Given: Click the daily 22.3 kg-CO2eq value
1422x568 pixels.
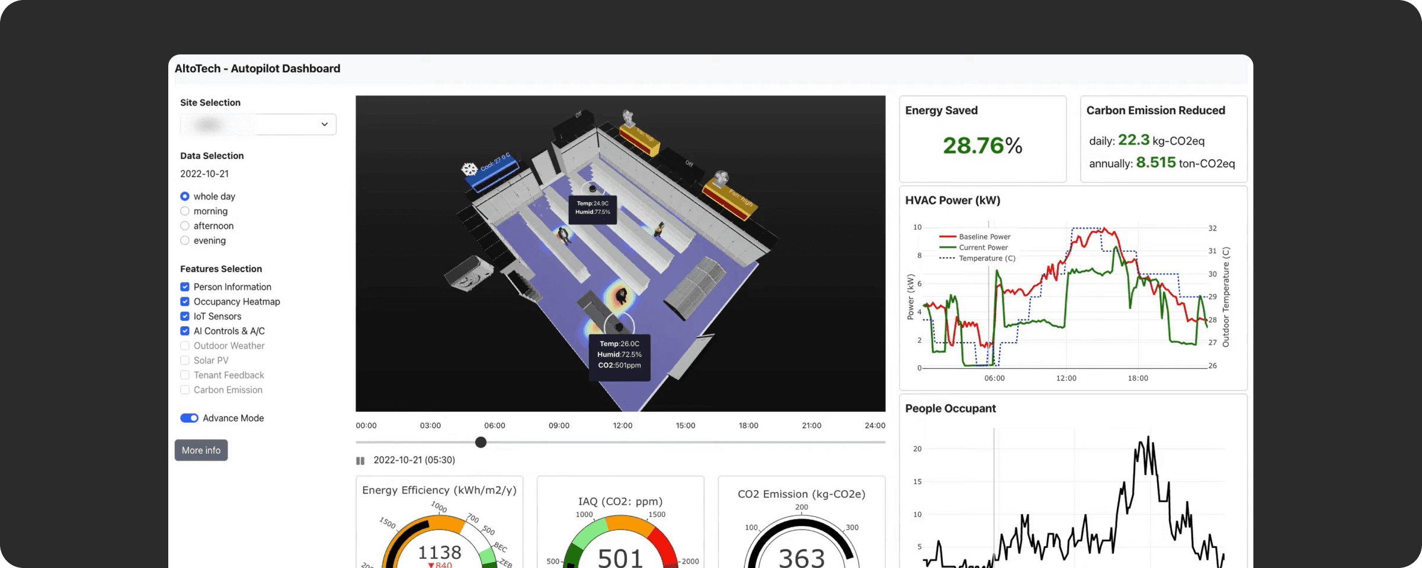Looking at the screenshot, I should 1146,140.
